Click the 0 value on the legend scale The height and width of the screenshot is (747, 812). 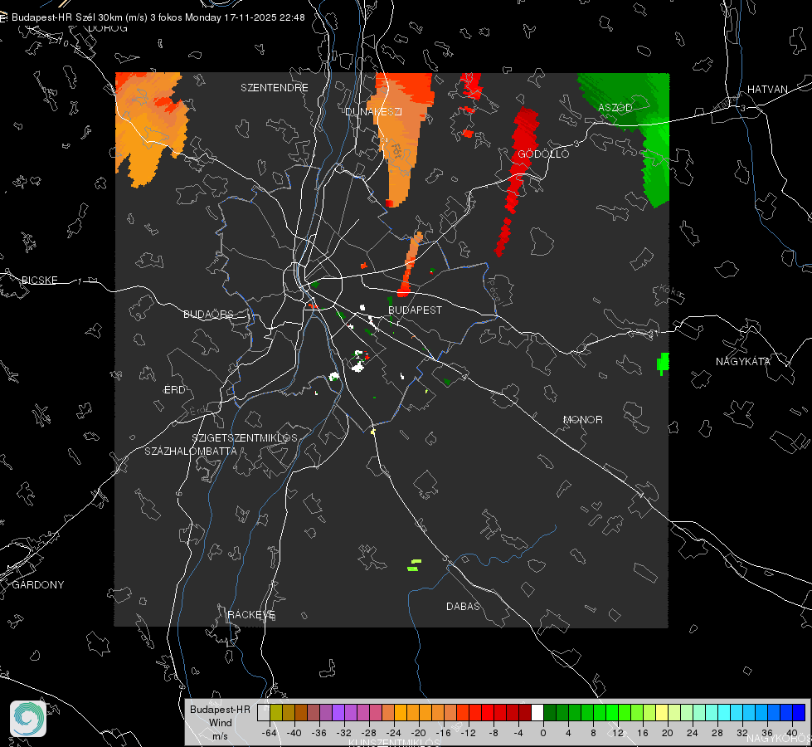point(542,733)
